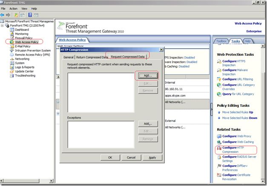Screen dimensions: 267x186
Task: Open the Action menu
Action: coord(13,9)
